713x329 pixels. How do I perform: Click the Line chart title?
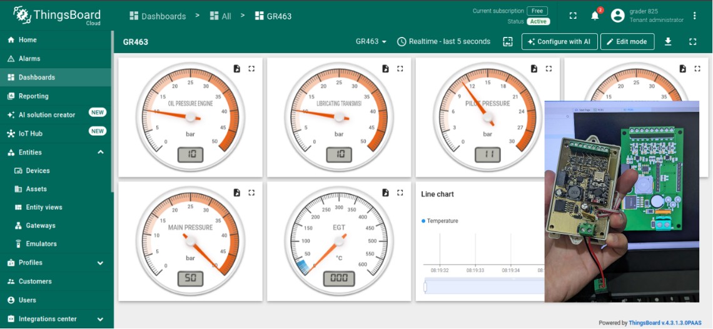[x=437, y=195]
